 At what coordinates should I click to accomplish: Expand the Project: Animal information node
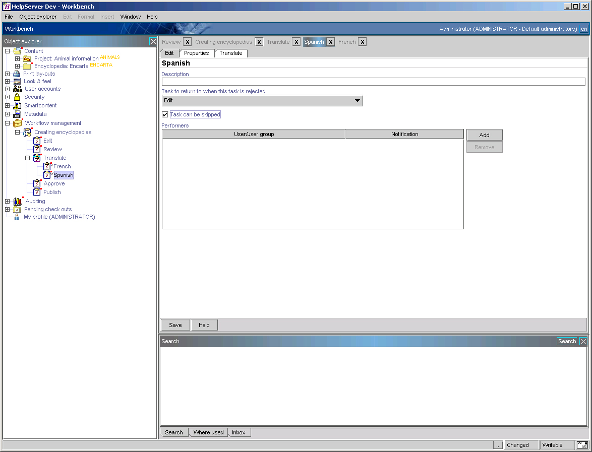click(x=17, y=57)
